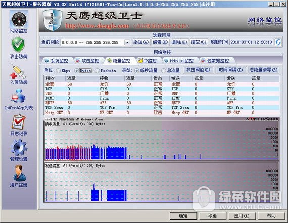
Task: Open the 入侵防御 syringe icon
Action: (x=18, y=71)
